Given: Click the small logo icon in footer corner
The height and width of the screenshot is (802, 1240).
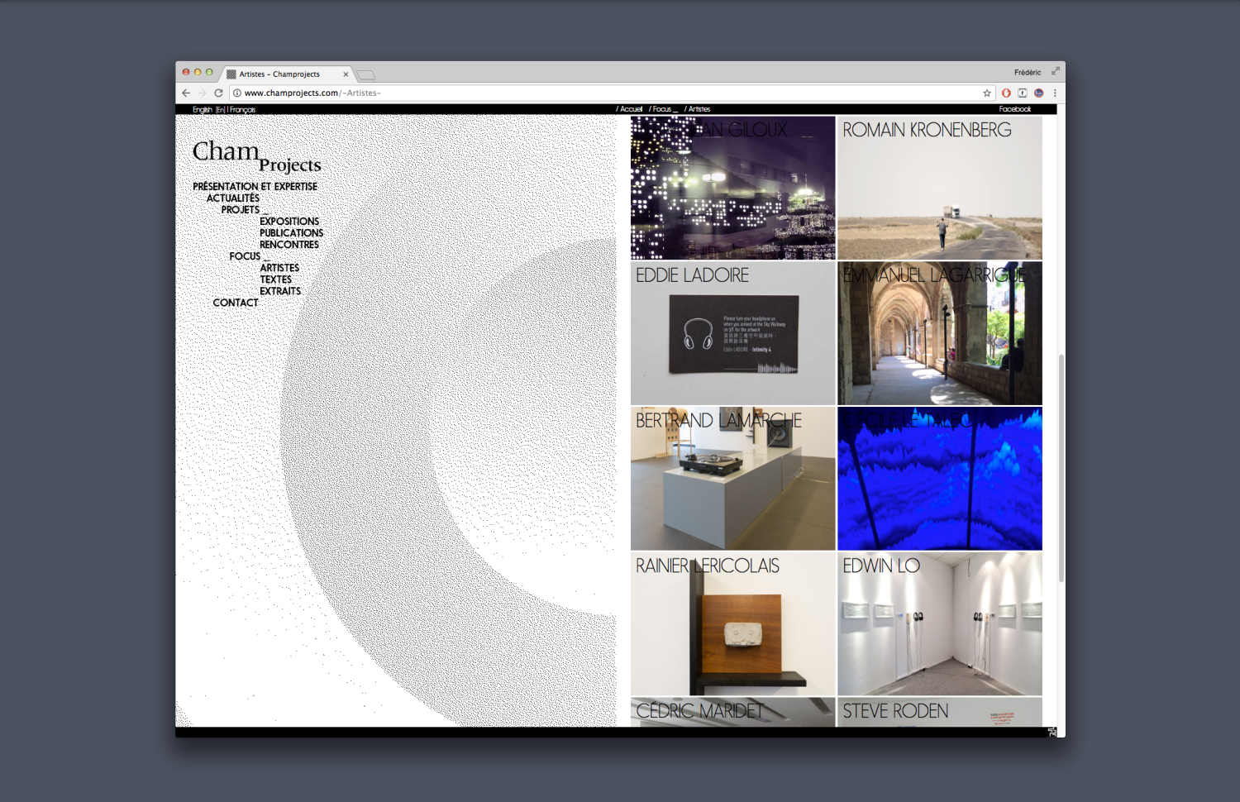Looking at the screenshot, I should pyautogui.click(x=1052, y=732).
